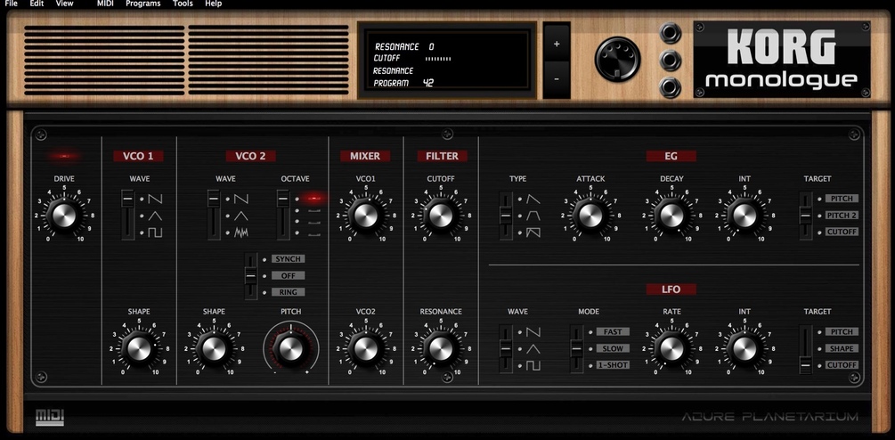Select the lit top octave indicator
The height and width of the screenshot is (440, 895).
pos(313,199)
